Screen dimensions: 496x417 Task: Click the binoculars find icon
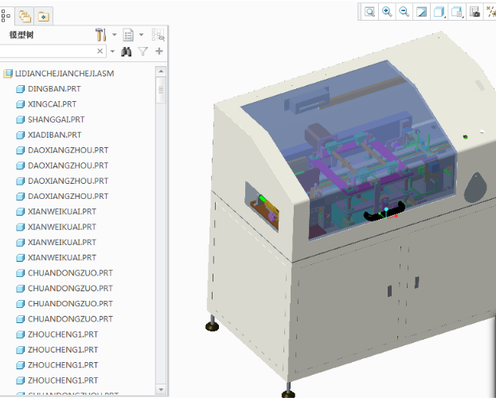pos(127,52)
